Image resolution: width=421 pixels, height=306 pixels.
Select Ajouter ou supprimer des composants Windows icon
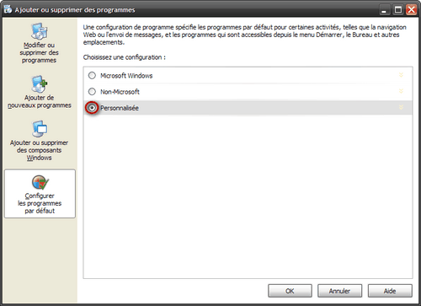40,129
